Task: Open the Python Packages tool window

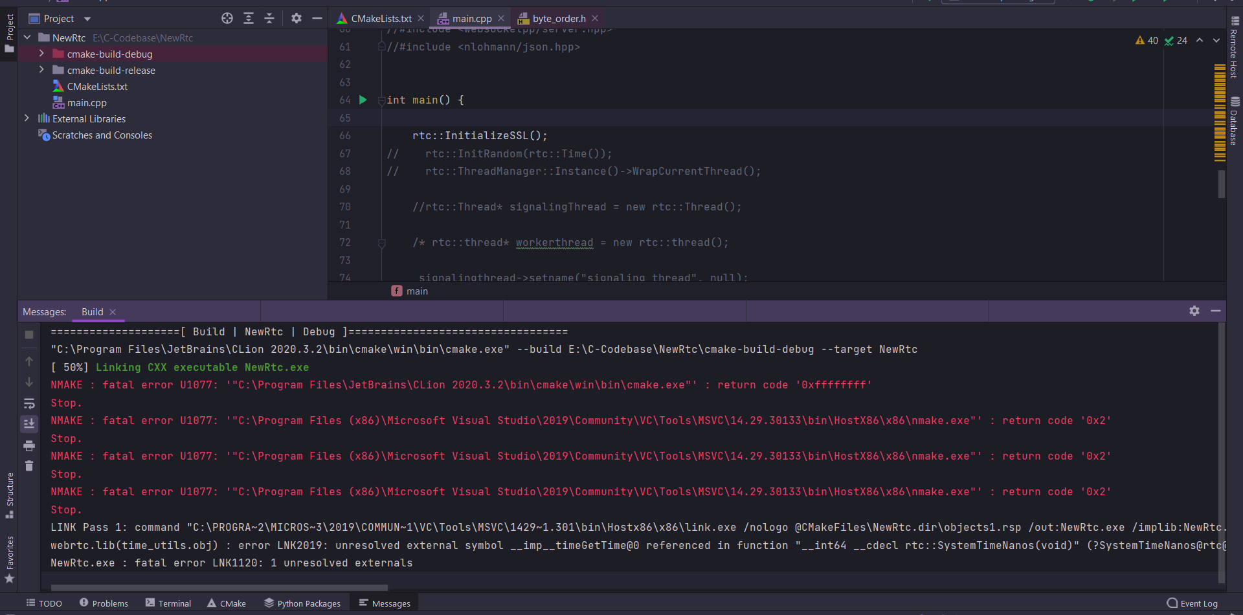Action: [x=302, y=603]
